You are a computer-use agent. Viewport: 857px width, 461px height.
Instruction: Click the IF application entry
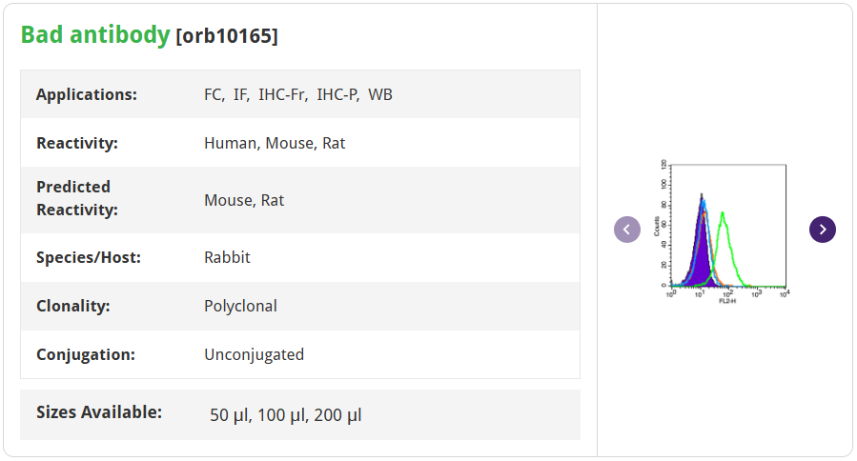240,94
